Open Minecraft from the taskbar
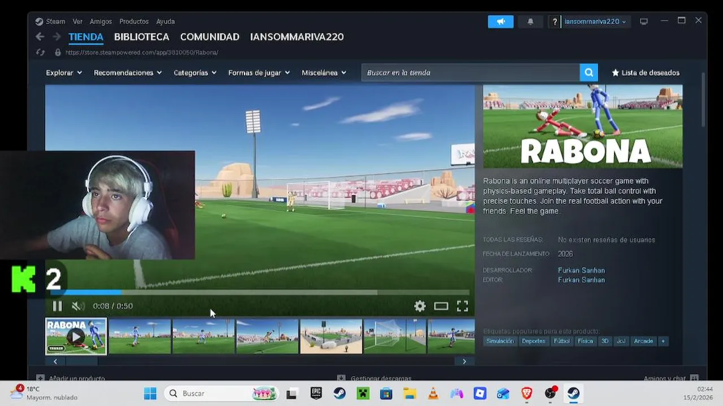The image size is (723, 406). click(x=363, y=394)
